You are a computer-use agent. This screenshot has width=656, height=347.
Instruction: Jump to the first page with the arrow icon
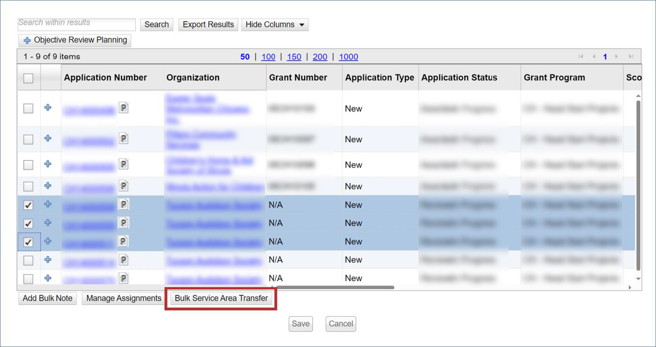[x=581, y=56]
